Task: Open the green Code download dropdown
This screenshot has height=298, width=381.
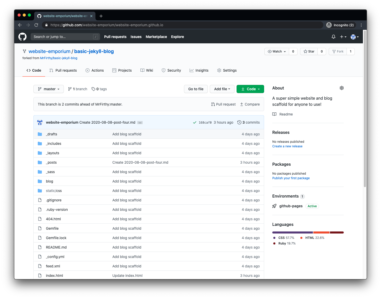Action: (x=250, y=89)
